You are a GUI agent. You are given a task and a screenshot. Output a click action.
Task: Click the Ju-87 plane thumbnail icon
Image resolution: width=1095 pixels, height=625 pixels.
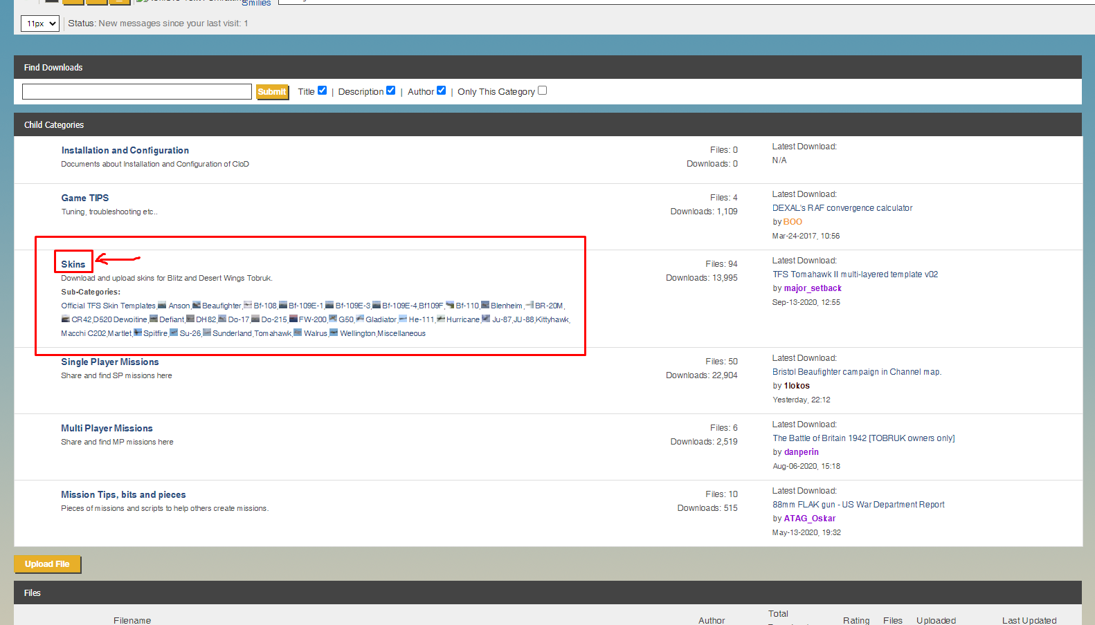point(486,319)
